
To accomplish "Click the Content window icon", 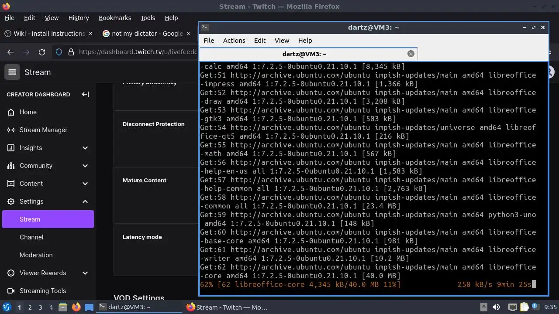I will pos(11,184).
